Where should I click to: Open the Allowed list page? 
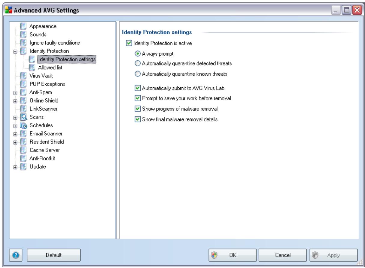click(x=50, y=68)
